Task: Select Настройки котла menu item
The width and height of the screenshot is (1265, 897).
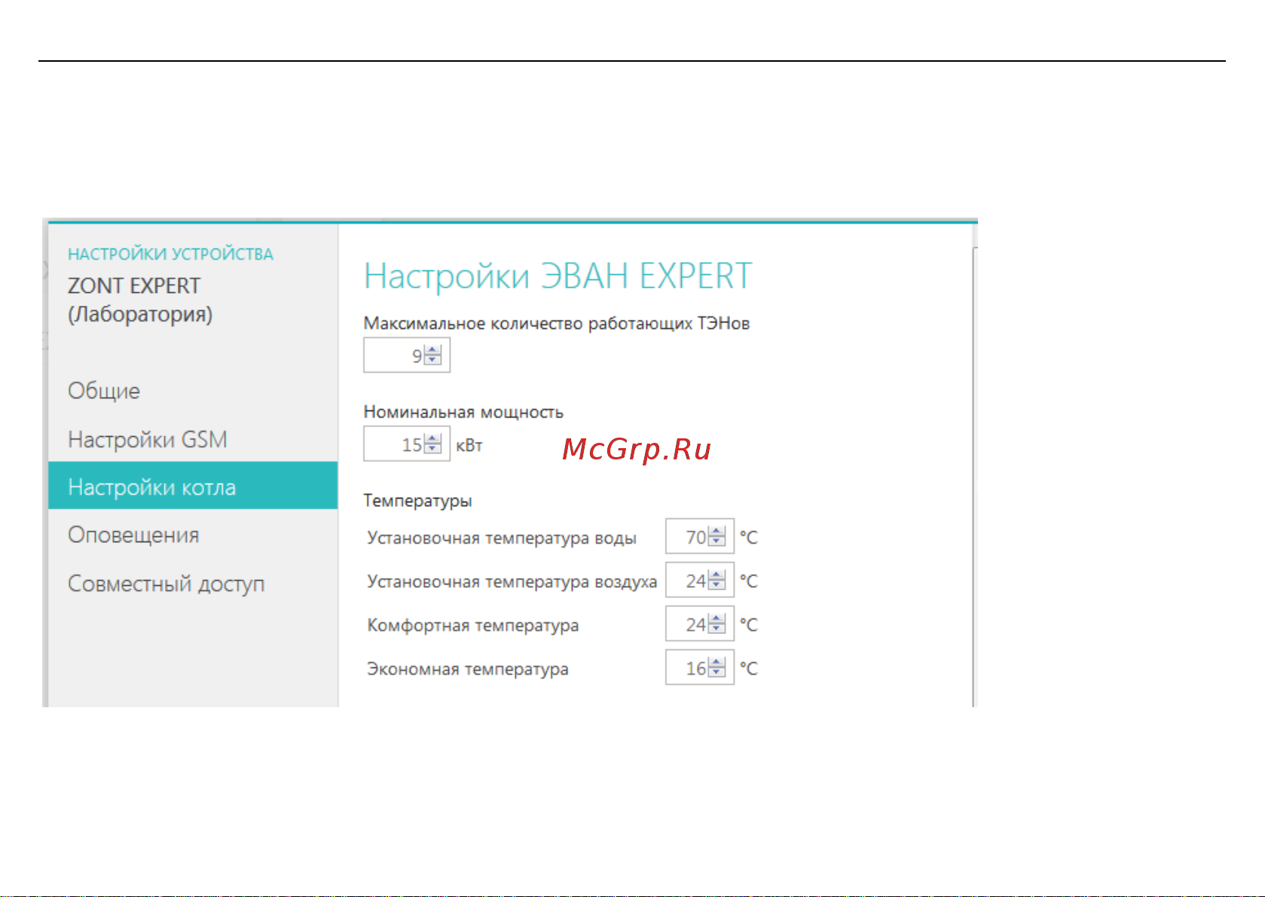Action: coord(192,487)
